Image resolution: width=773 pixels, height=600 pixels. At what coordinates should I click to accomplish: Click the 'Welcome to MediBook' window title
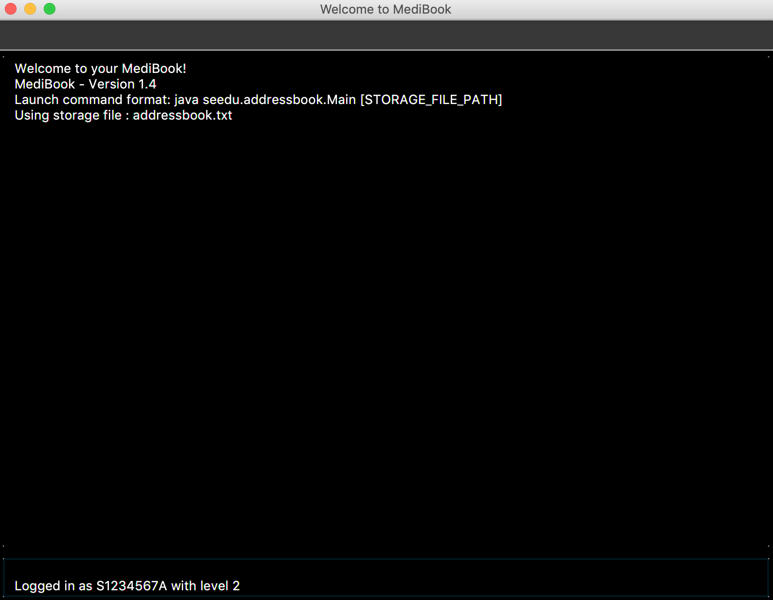[386, 9]
